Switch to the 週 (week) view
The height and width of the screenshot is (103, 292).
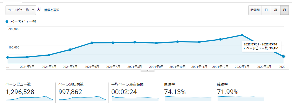[275, 10]
